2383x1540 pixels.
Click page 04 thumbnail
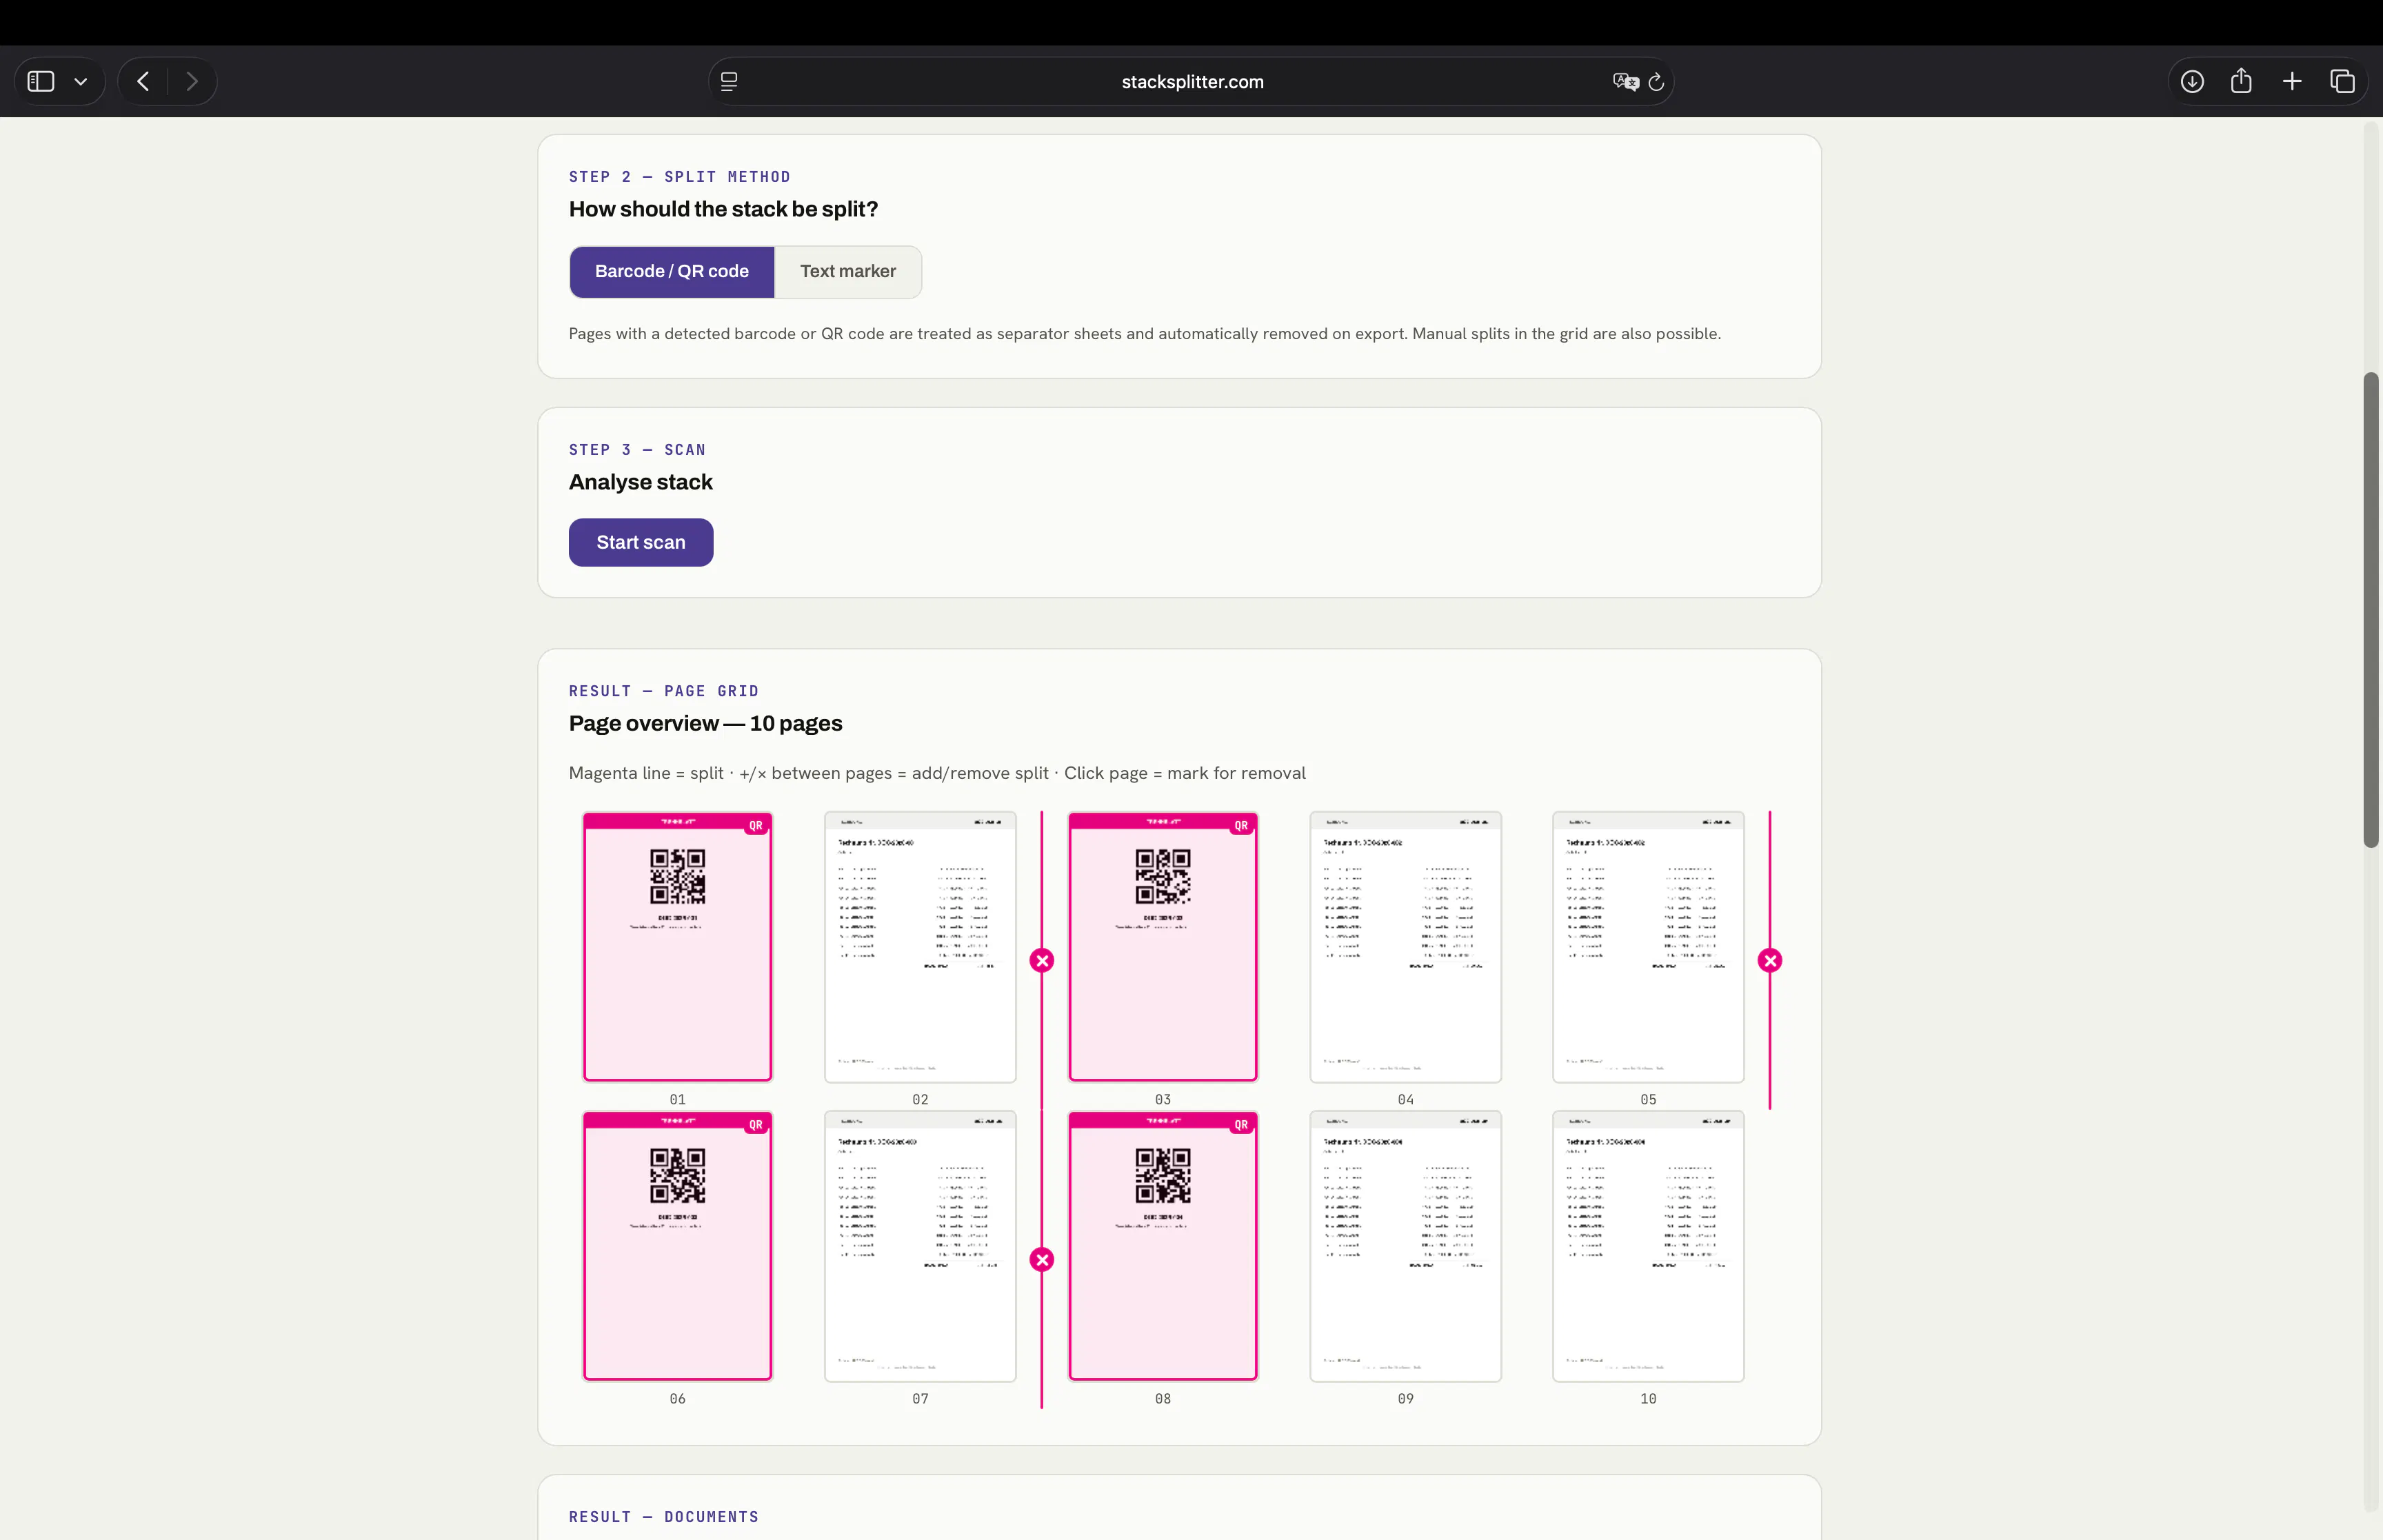click(x=1406, y=946)
